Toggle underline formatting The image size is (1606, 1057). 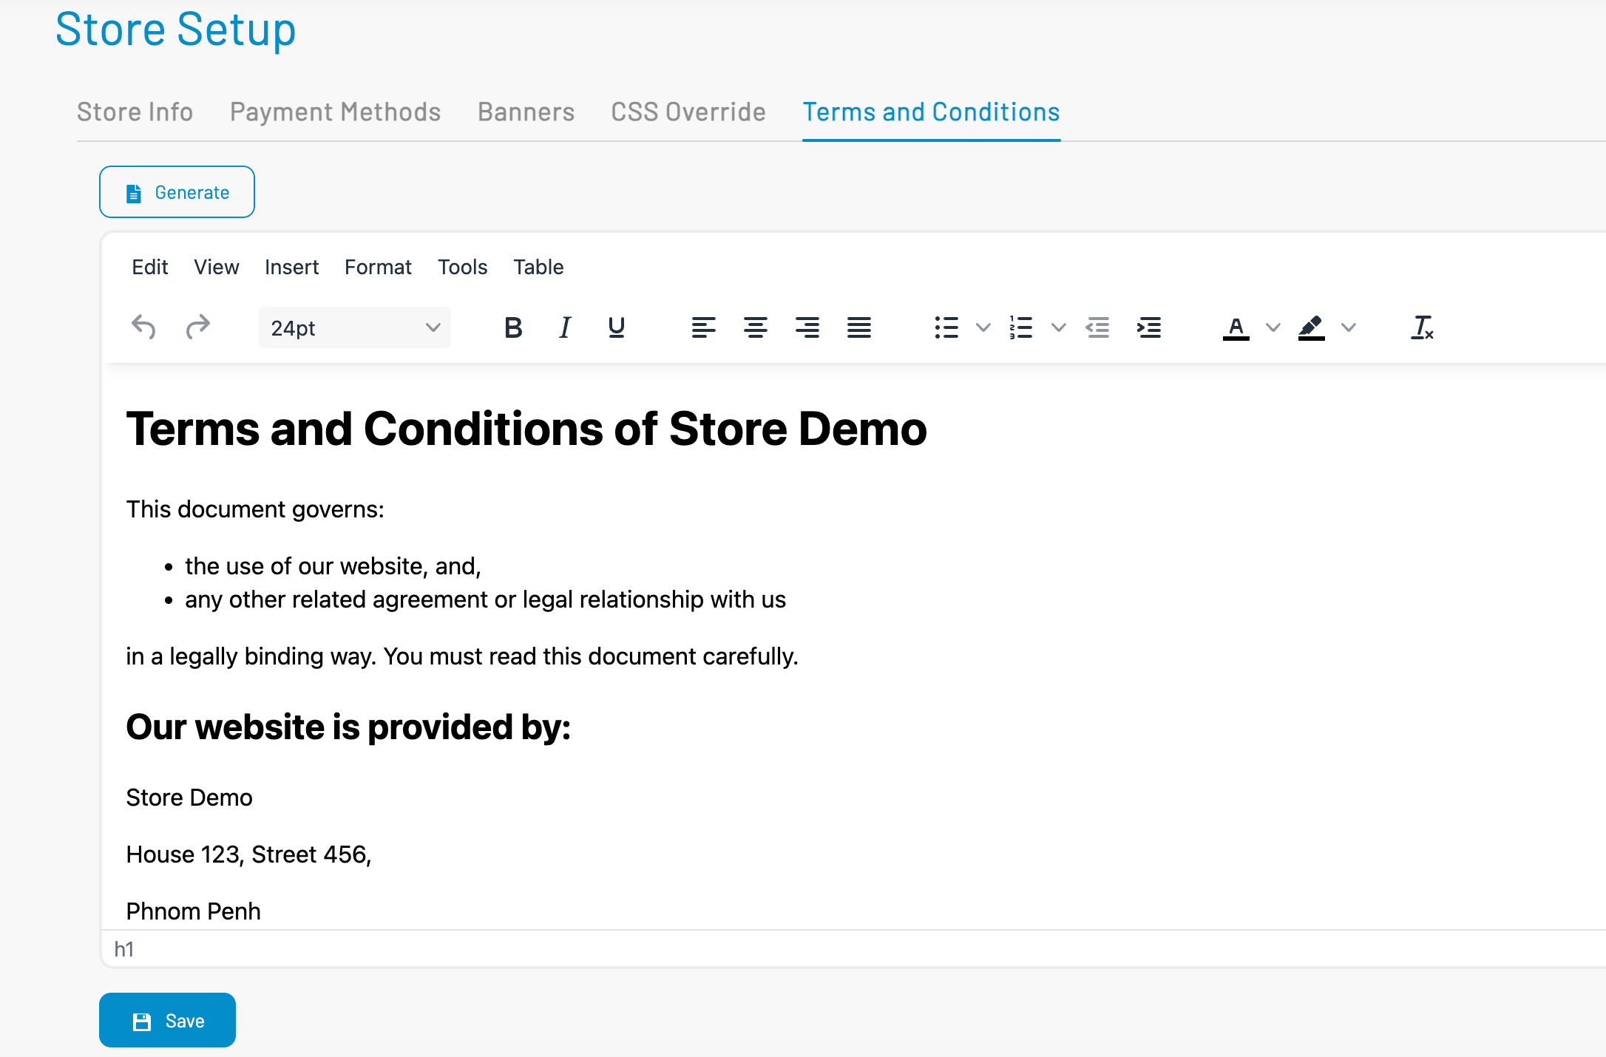[x=616, y=327]
